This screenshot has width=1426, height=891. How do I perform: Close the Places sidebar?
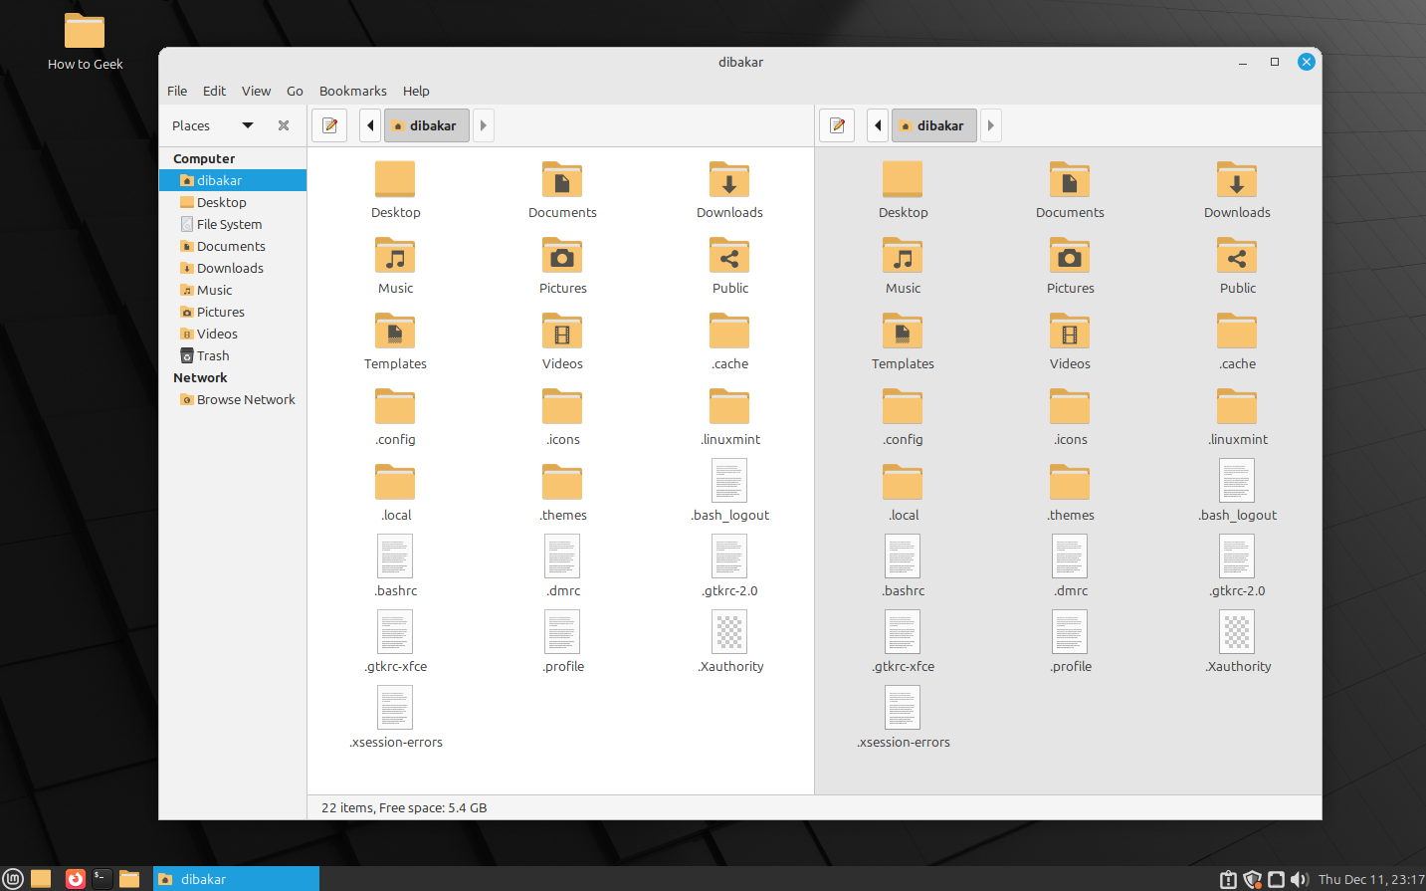point(284,125)
